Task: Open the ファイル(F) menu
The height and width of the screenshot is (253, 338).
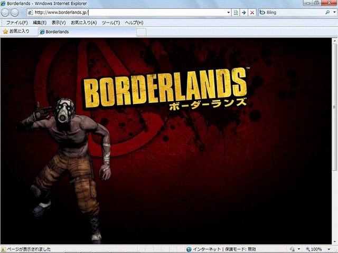Action: pos(17,23)
